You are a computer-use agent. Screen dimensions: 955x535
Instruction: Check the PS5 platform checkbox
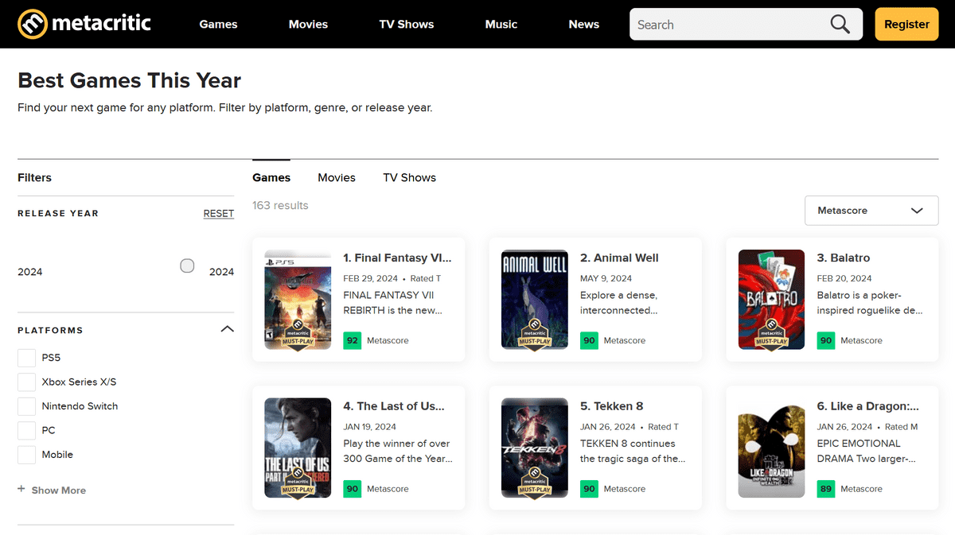pyautogui.click(x=27, y=358)
